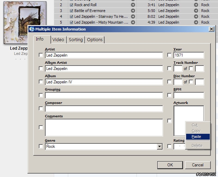Click arrow icon beside Stairway To Heaven title

tap(133, 16)
